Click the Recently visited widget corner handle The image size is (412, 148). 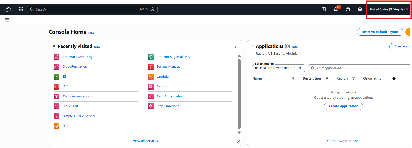click(238, 142)
